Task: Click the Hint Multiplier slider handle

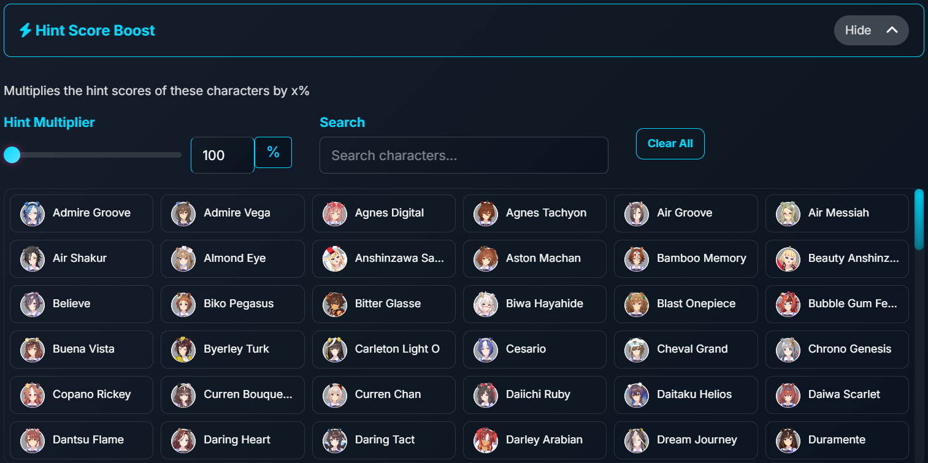Action: [12, 155]
